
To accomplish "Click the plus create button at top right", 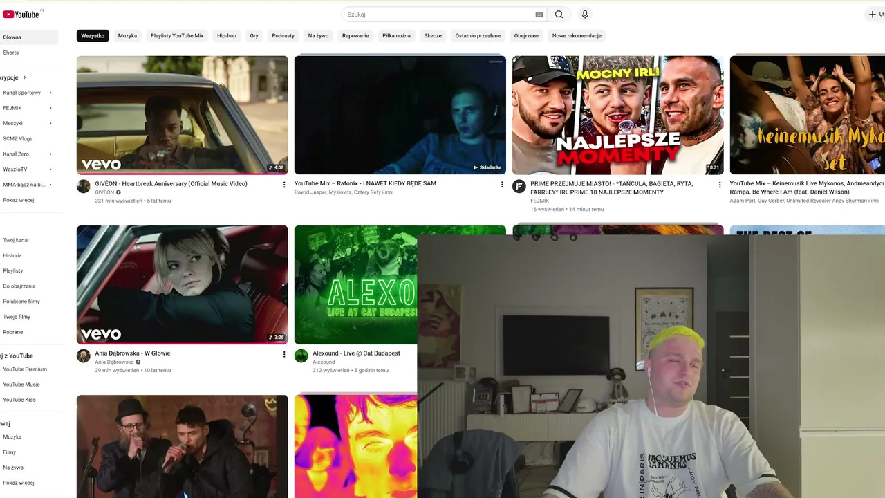I will (875, 15).
